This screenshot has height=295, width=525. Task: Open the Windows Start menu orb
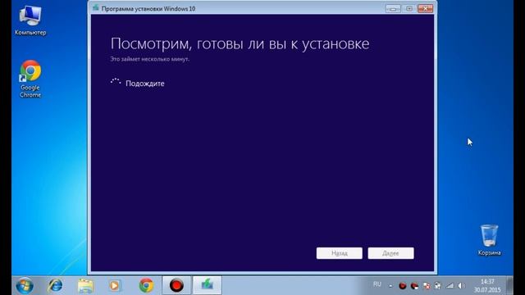point(25,286)
